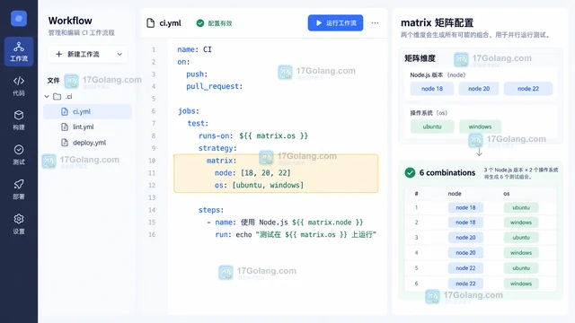Screen dimensions: 575x323
Task: Click the 'run: echo' code line
Action: 296,234
